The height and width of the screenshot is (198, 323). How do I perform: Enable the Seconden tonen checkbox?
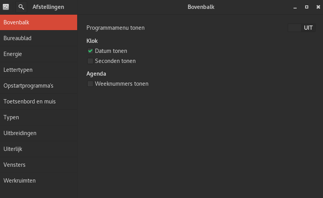click(90, 61)
